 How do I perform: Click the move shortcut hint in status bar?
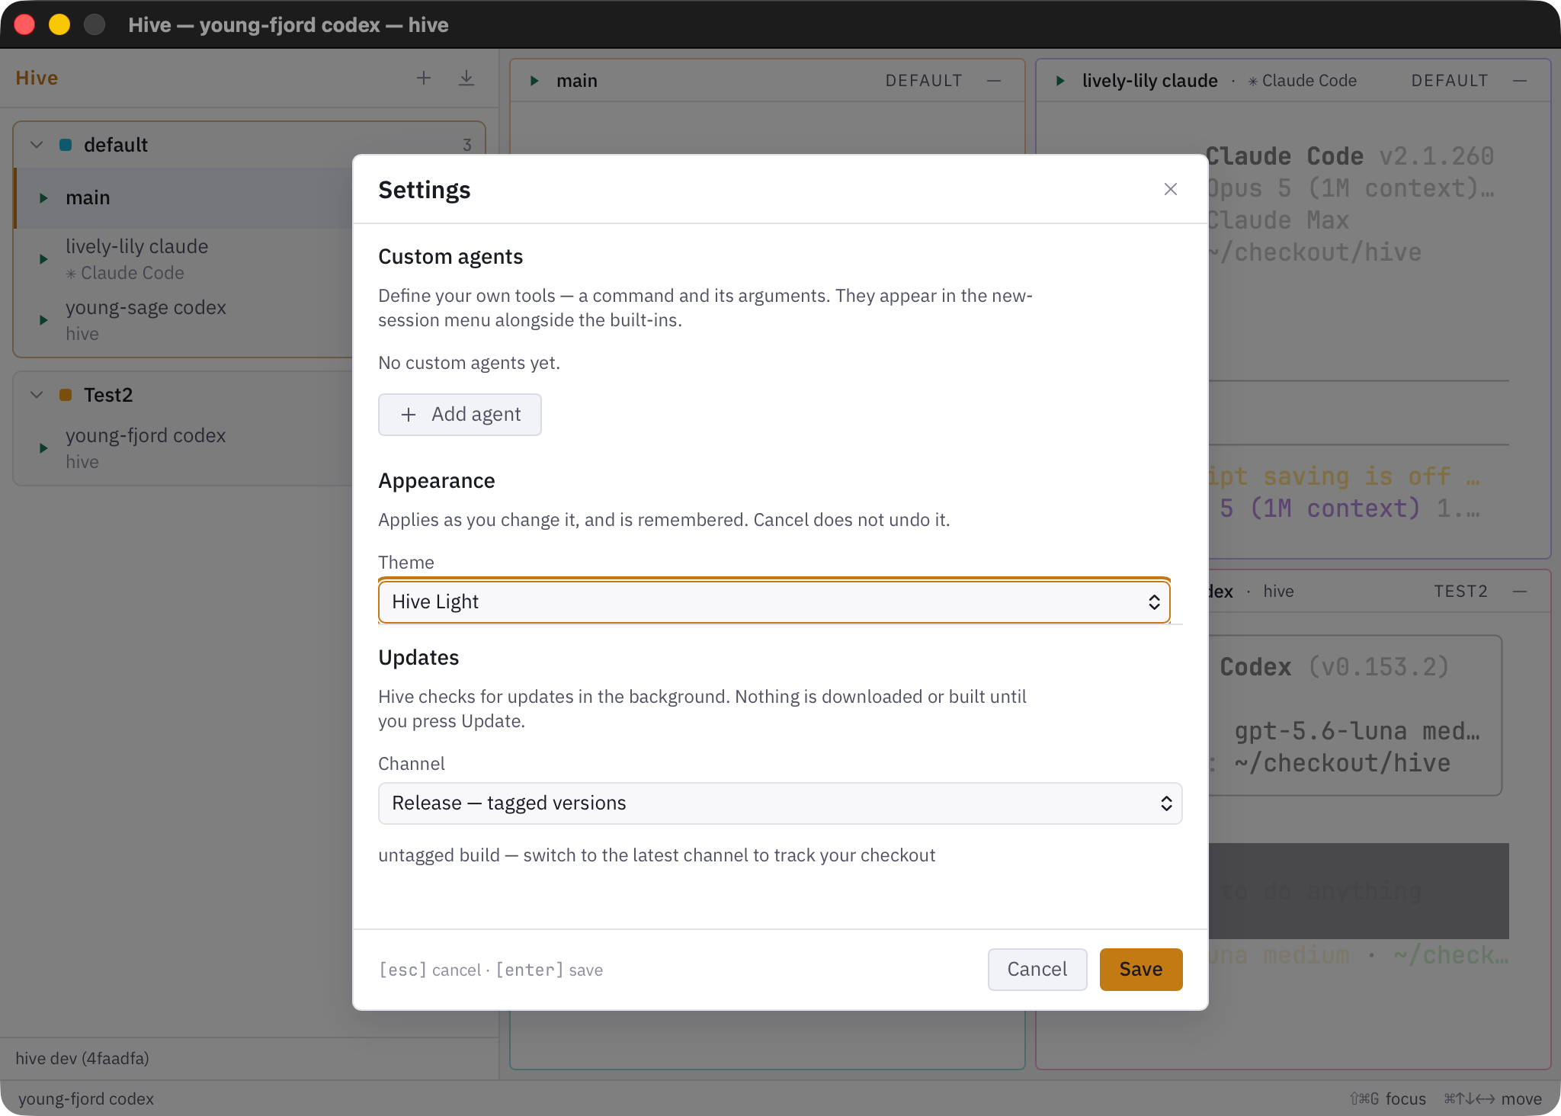click(x=1493, y=1098)
